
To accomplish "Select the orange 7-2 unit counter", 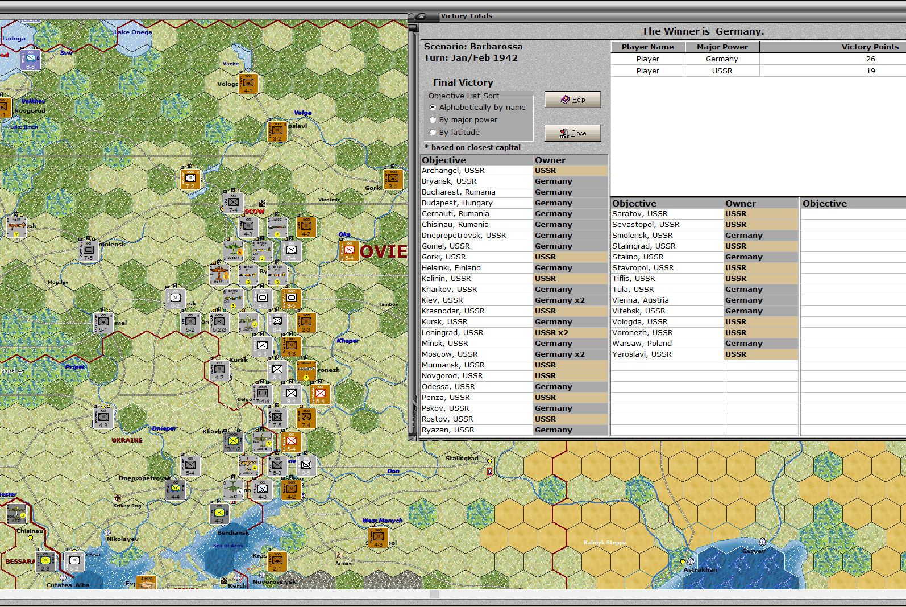I will point(190,179).
